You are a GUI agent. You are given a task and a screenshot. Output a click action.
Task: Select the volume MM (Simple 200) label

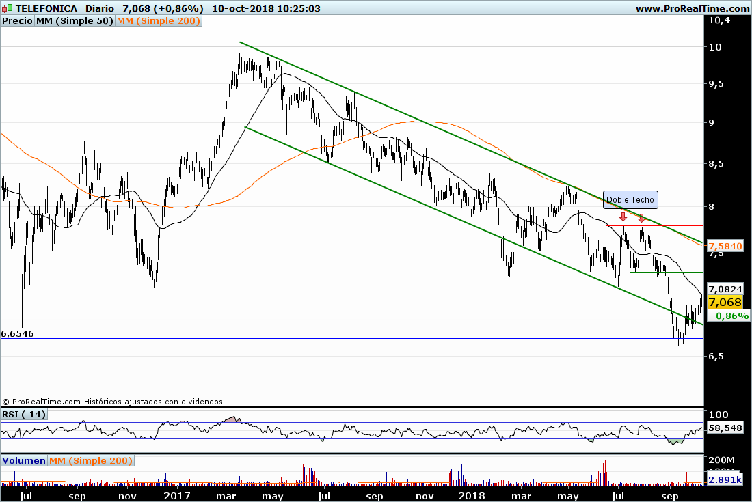pos(91,461)
